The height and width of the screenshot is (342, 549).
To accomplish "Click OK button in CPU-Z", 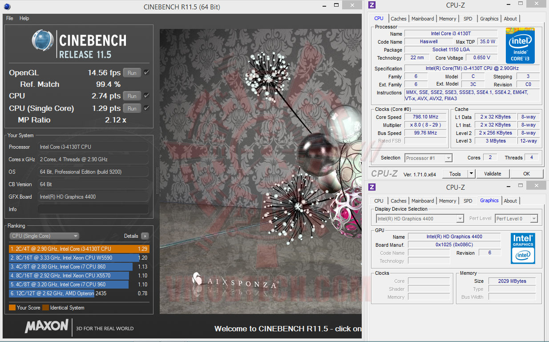I will 527,174.
